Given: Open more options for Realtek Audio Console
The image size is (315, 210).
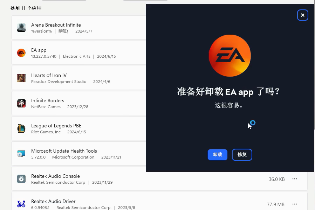Looking at the screenshot, I should coord(295,179).
